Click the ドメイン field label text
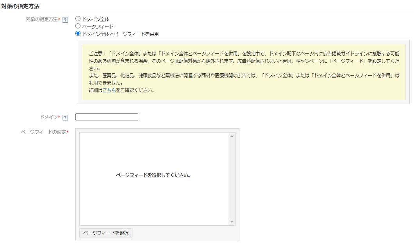The height and width of the screenshot is (244, 414). (x=48, y=117)
